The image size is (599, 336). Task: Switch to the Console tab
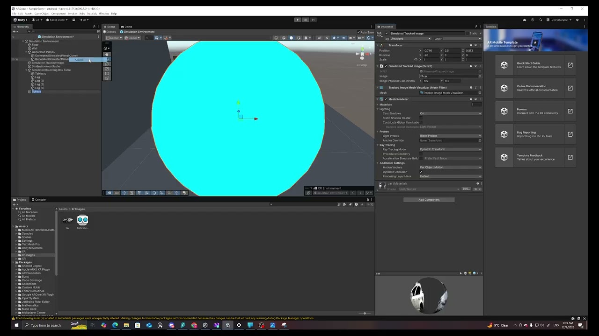tap(38, 200)
